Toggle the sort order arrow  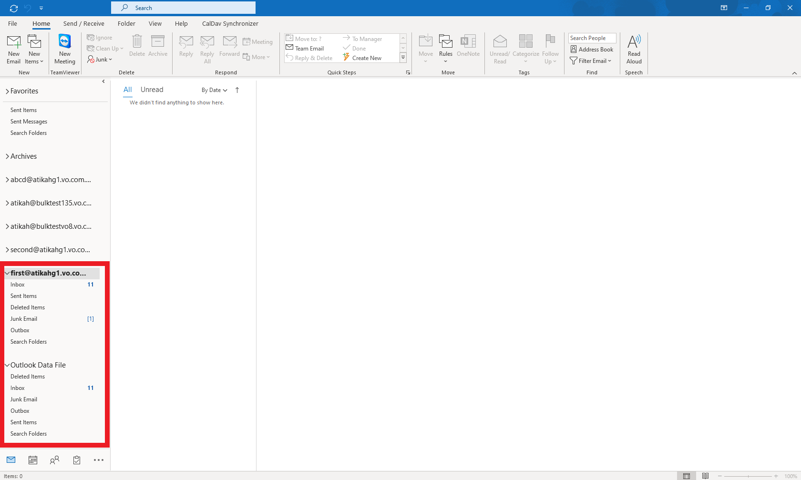237,90
